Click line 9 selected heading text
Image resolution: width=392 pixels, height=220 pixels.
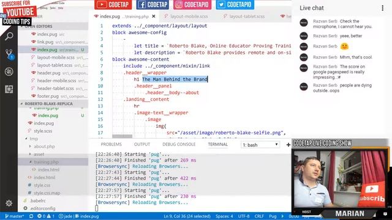coord(175,79)
